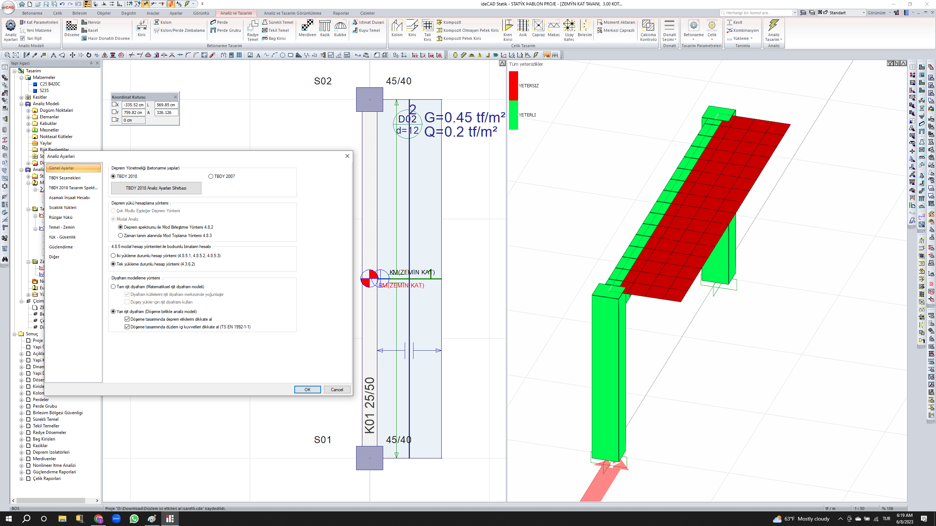The width and height of the screenshot is (936, 526).
Task: Select the Kren Kirisi tool
Action: point(507,30)
